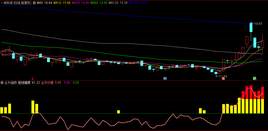Click the single yellow bar in the middle of the indicator panel
The width and height of the screenshot is (268, 131).
click(x=118, y=112)
